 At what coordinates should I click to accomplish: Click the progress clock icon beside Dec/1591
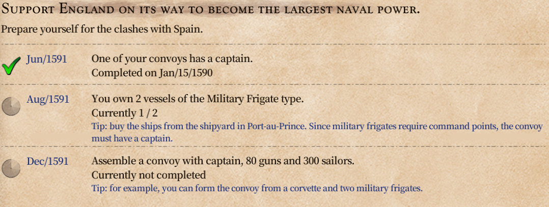pyautogui.click(x=10, y=168)
